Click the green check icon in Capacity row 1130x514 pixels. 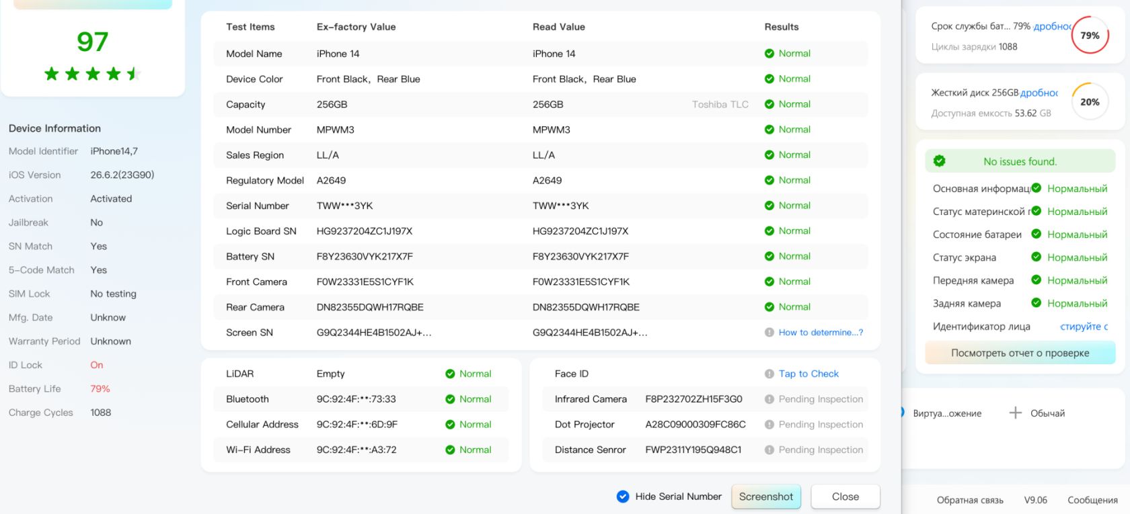pyautogui.click(x=769, y=104)
